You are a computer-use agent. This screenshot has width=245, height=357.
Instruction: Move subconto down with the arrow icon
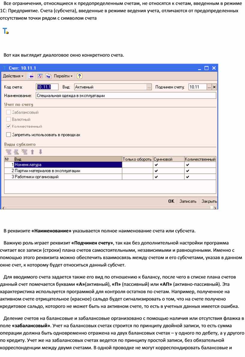click(41, 152)
